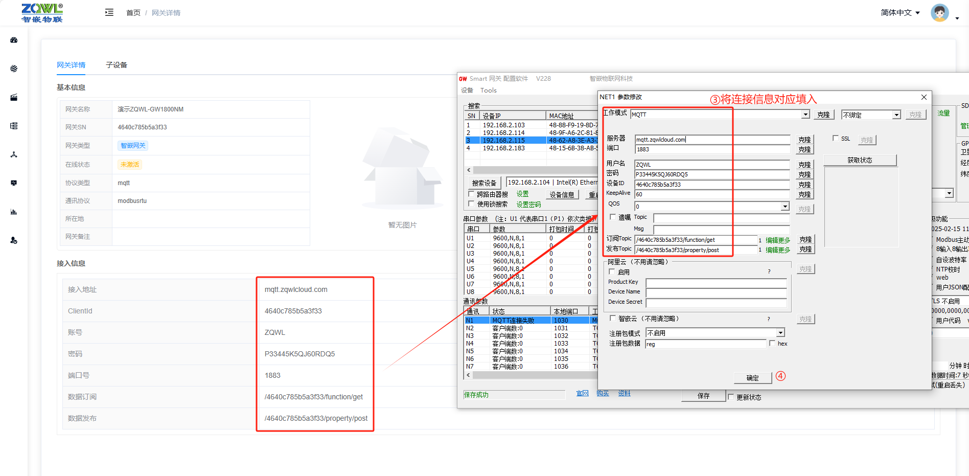Click the 首页 breadcrumb link
Screen dimensions: 969x476
point(133,13)
